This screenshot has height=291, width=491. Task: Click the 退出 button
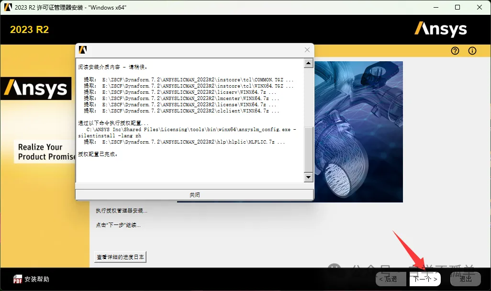(x=465, y=279)
